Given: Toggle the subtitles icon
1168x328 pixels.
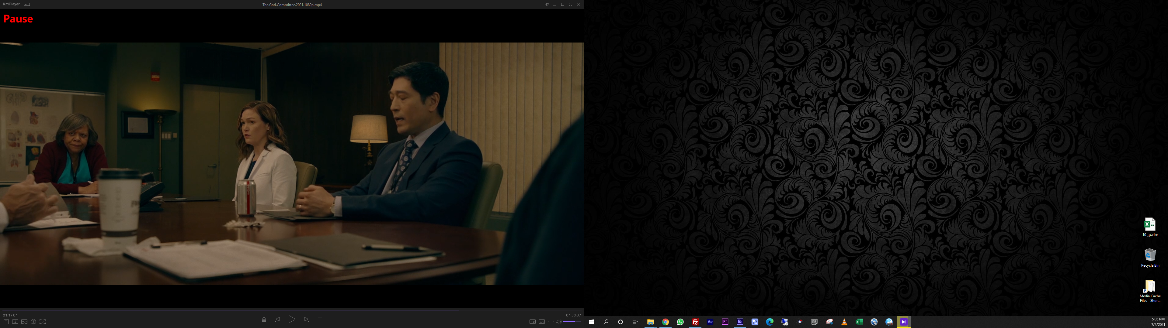Looking at the screenshot, I should tap(541, 322).
